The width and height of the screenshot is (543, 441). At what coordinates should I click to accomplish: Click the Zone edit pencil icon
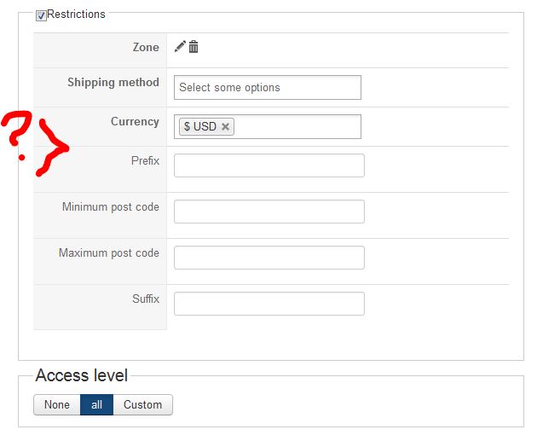[x=180, y=47]
